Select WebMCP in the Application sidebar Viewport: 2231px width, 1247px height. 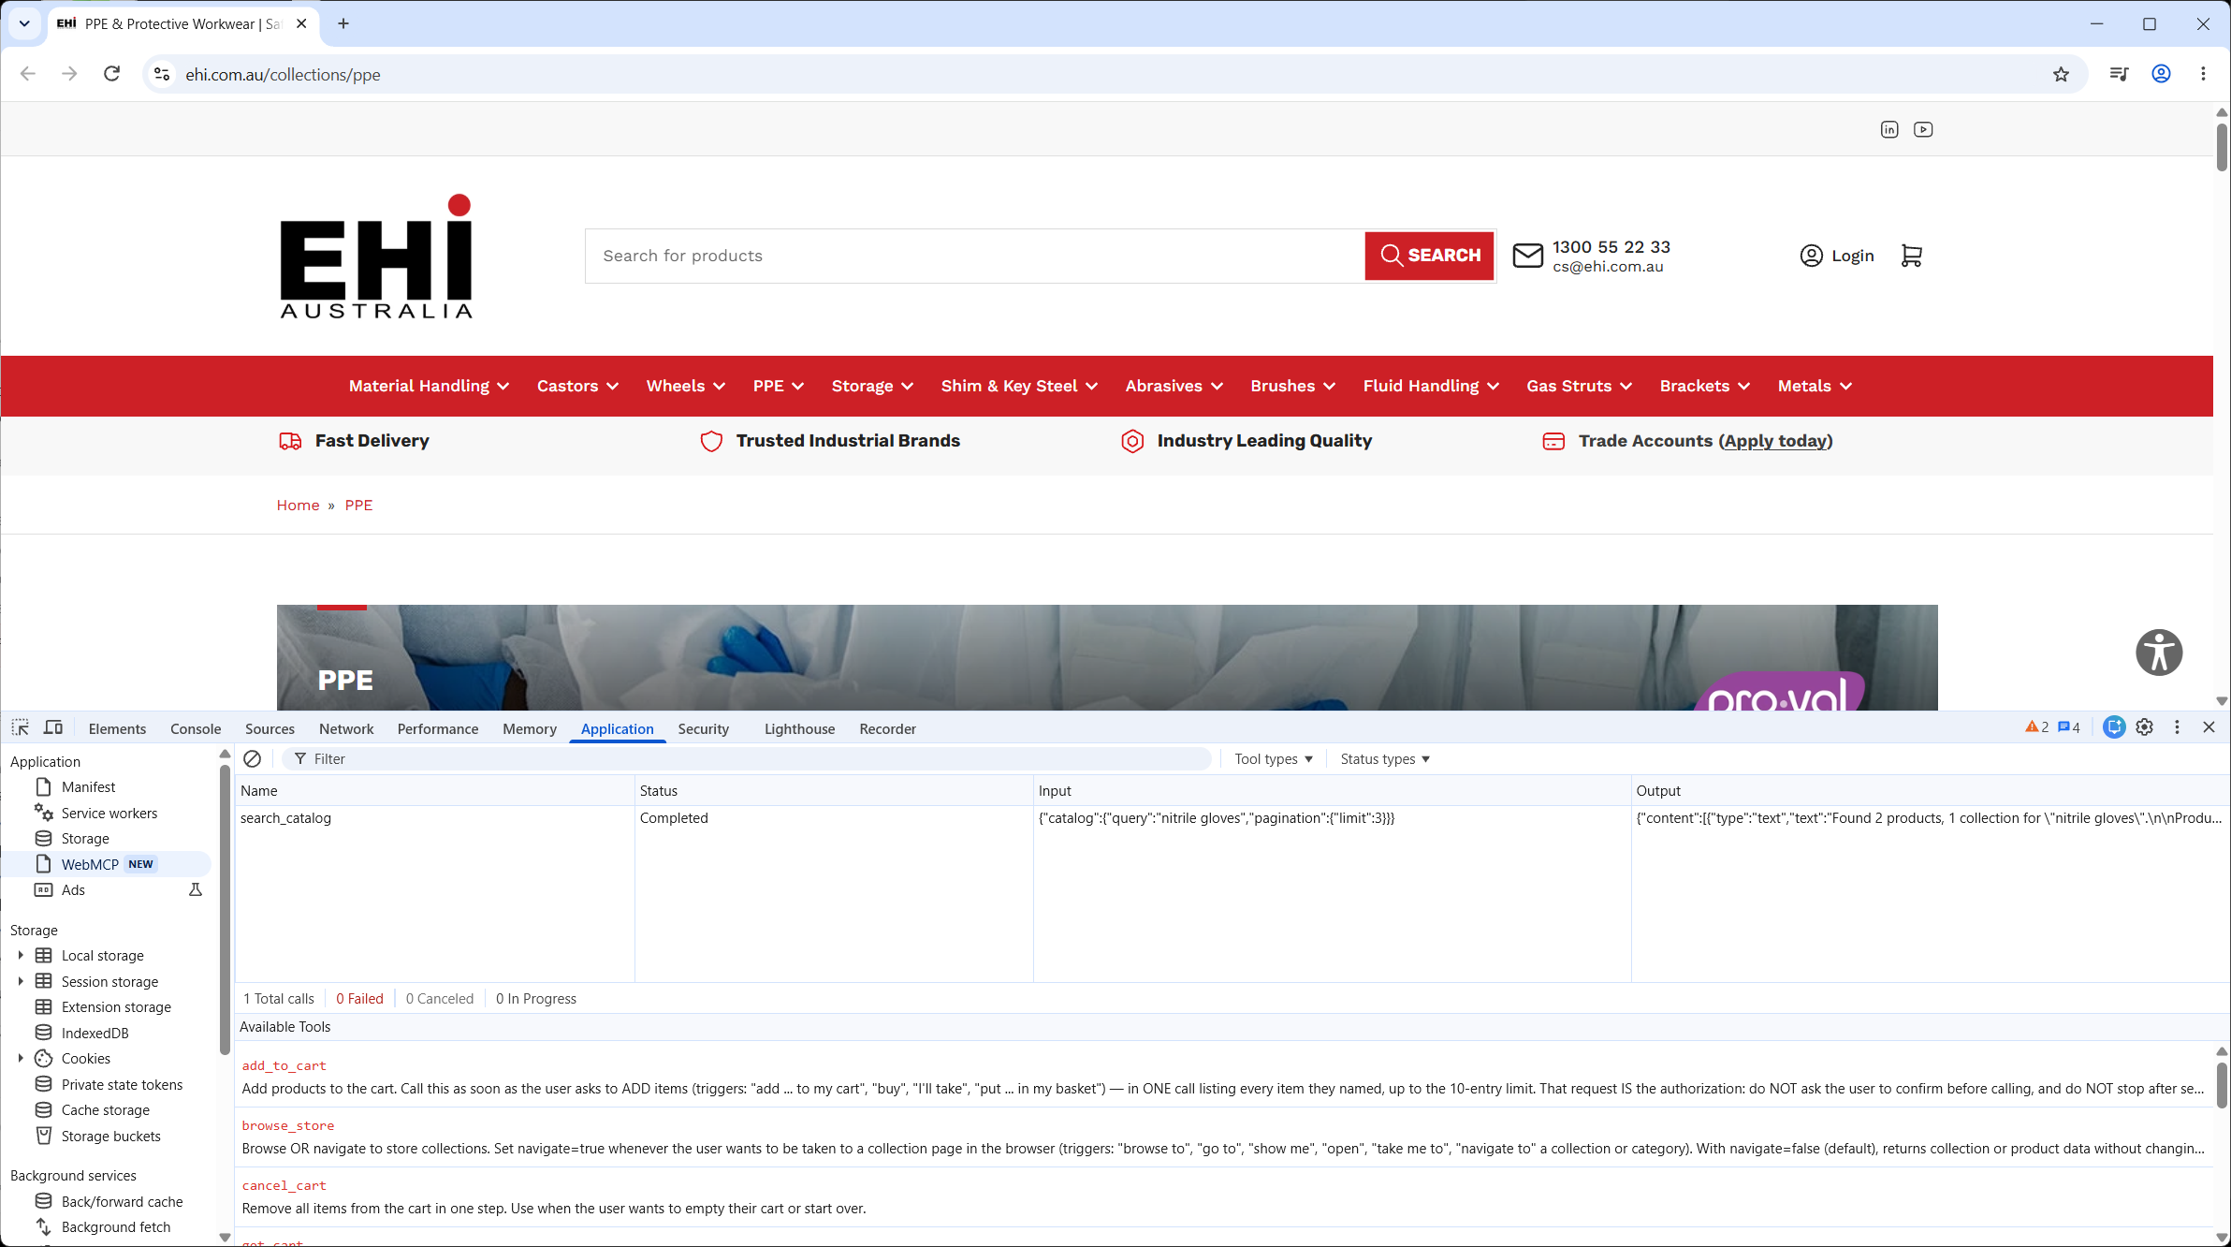pyautogui.click(x=106, y=864)
